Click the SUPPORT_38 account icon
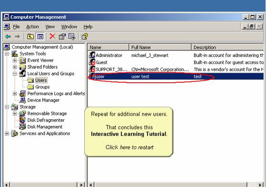266x187 pixels. 92,69
